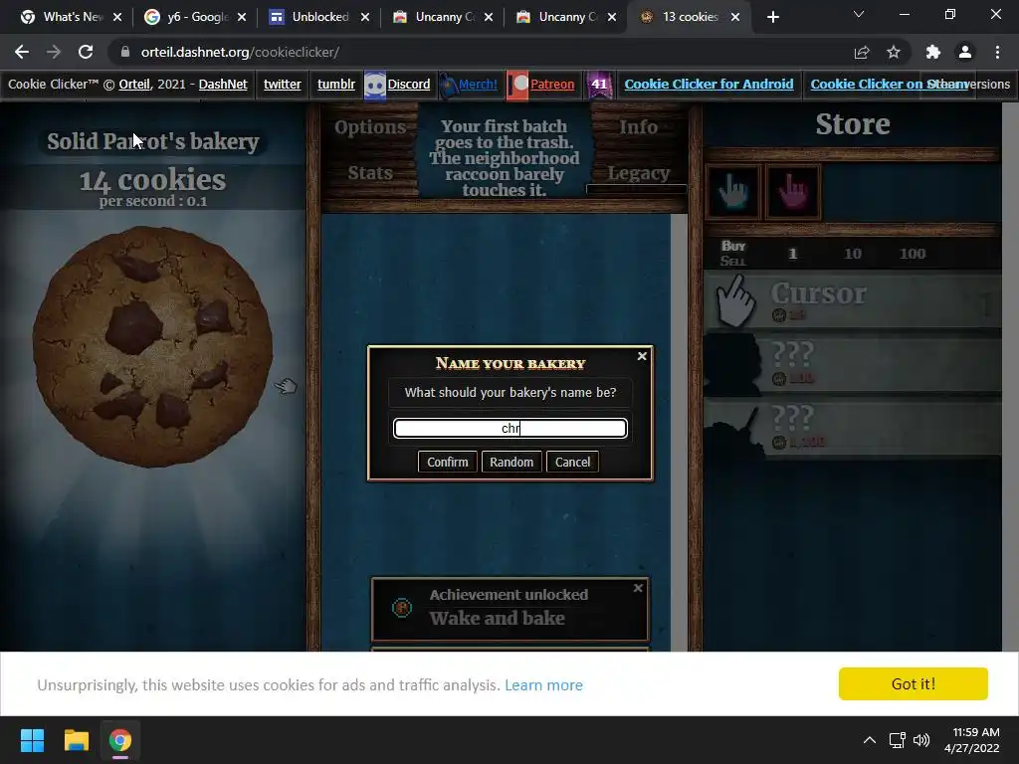This screenshot has width=1019, height=764.
Task: Open clock and date panel
Action: [x=971, y=740]
